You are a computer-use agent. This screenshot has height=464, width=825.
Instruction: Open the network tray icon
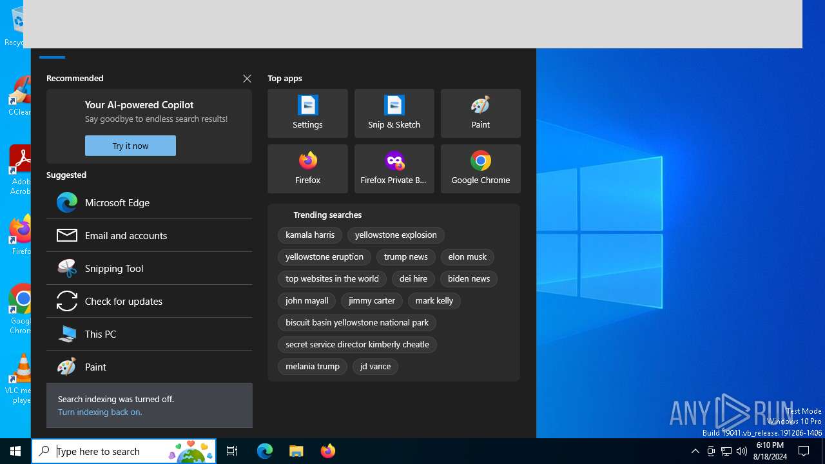pyautogui.click(x=726, y=451)
